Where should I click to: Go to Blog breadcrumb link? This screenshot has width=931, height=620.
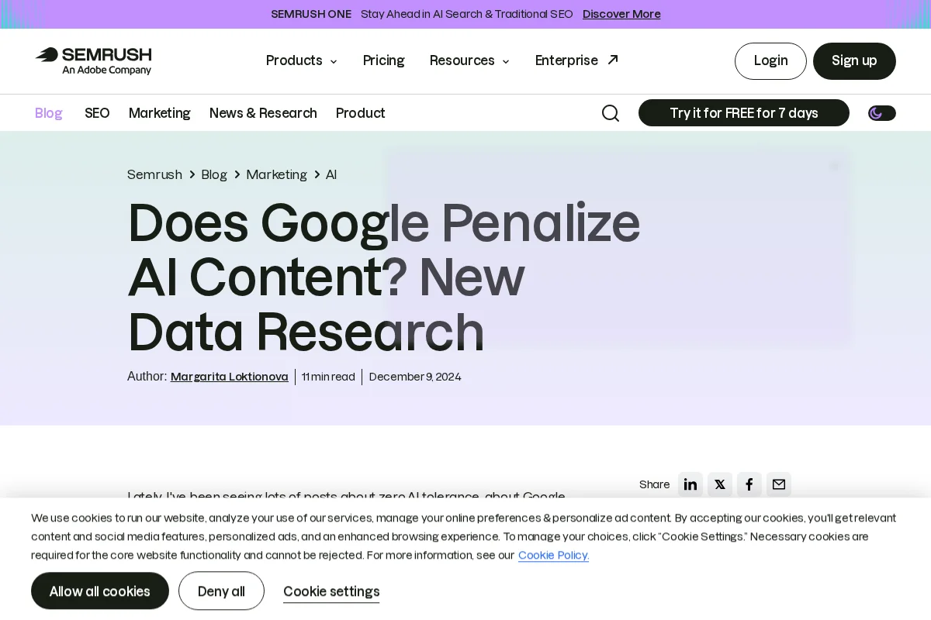pos(214,174)
